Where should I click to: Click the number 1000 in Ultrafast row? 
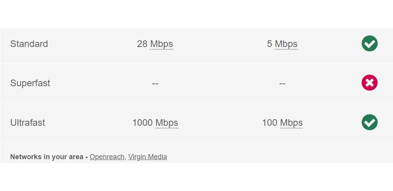[x=143, y=123]
